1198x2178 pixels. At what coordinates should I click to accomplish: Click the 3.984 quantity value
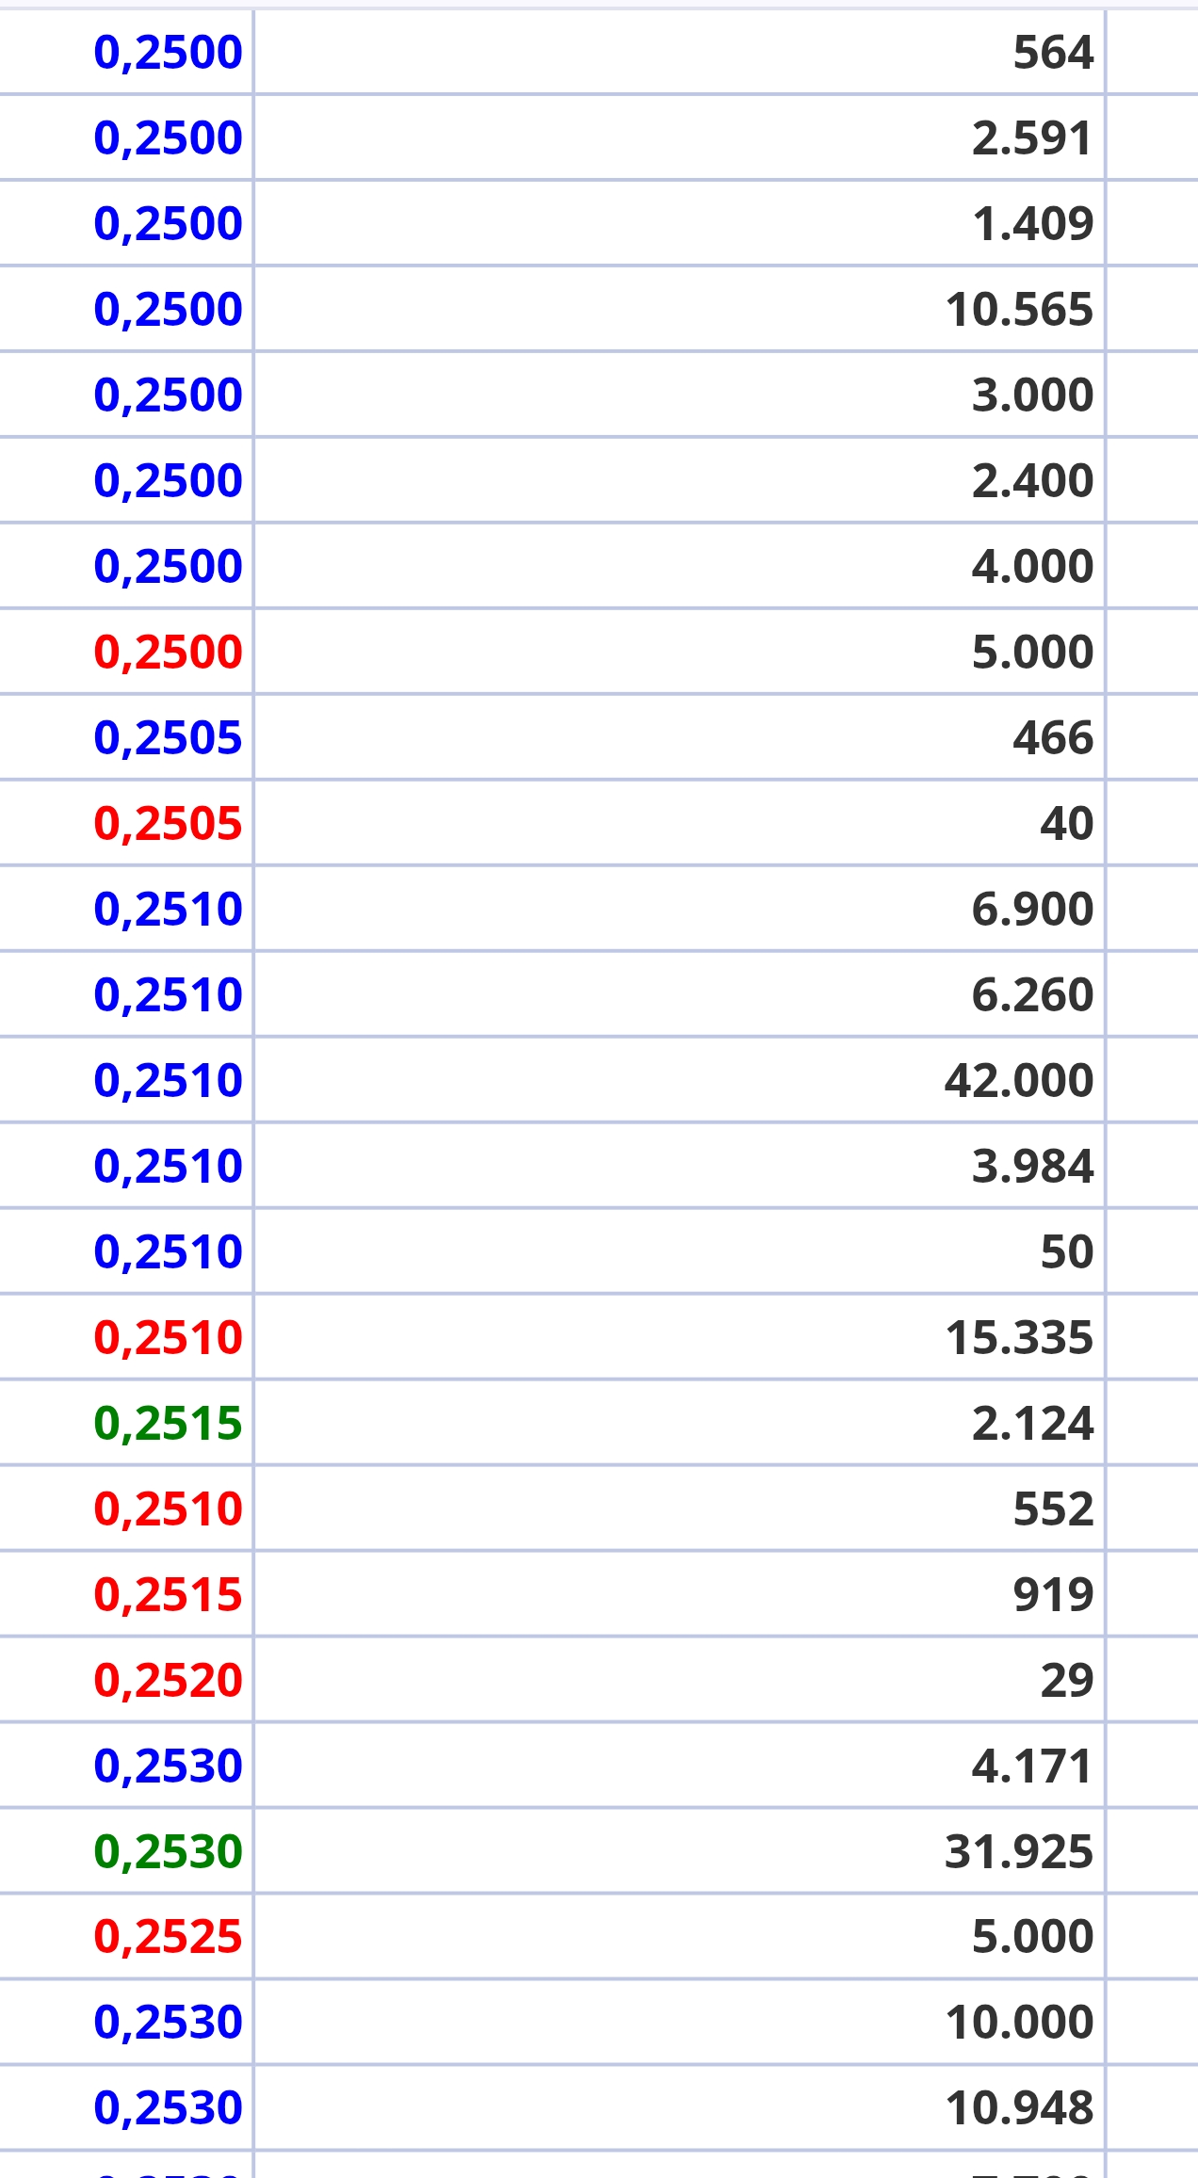(x=1031, y=1166)
